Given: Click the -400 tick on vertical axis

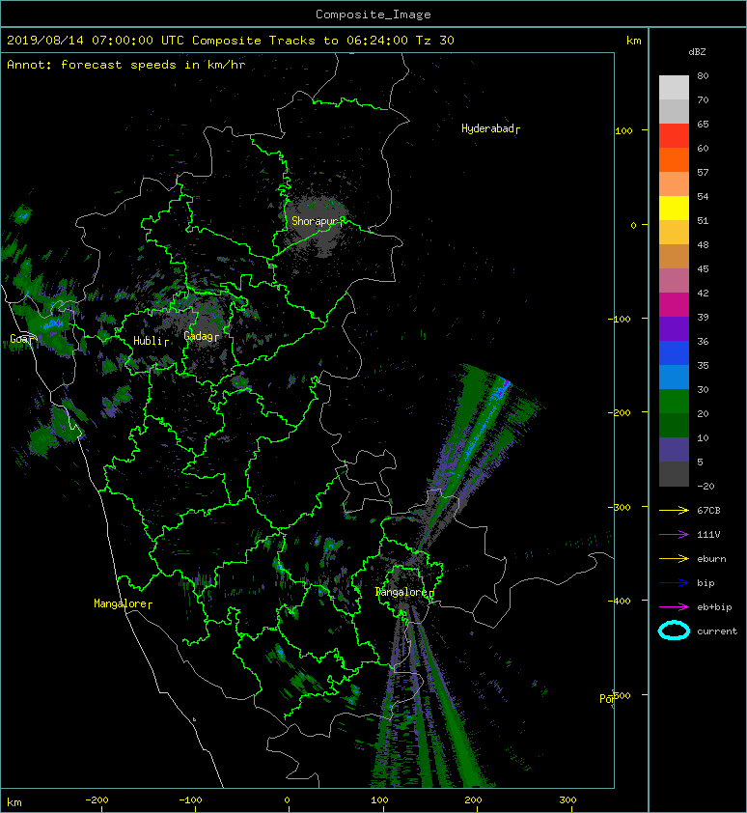Looking at the screenshot, I should [x=620, y=601].
